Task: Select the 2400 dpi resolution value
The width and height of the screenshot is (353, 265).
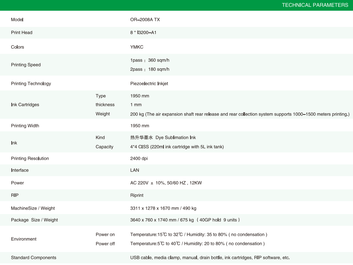Action: point(139,159)
